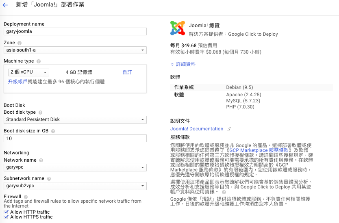Open the Network name dropdown garyvpc

point(75,167)
